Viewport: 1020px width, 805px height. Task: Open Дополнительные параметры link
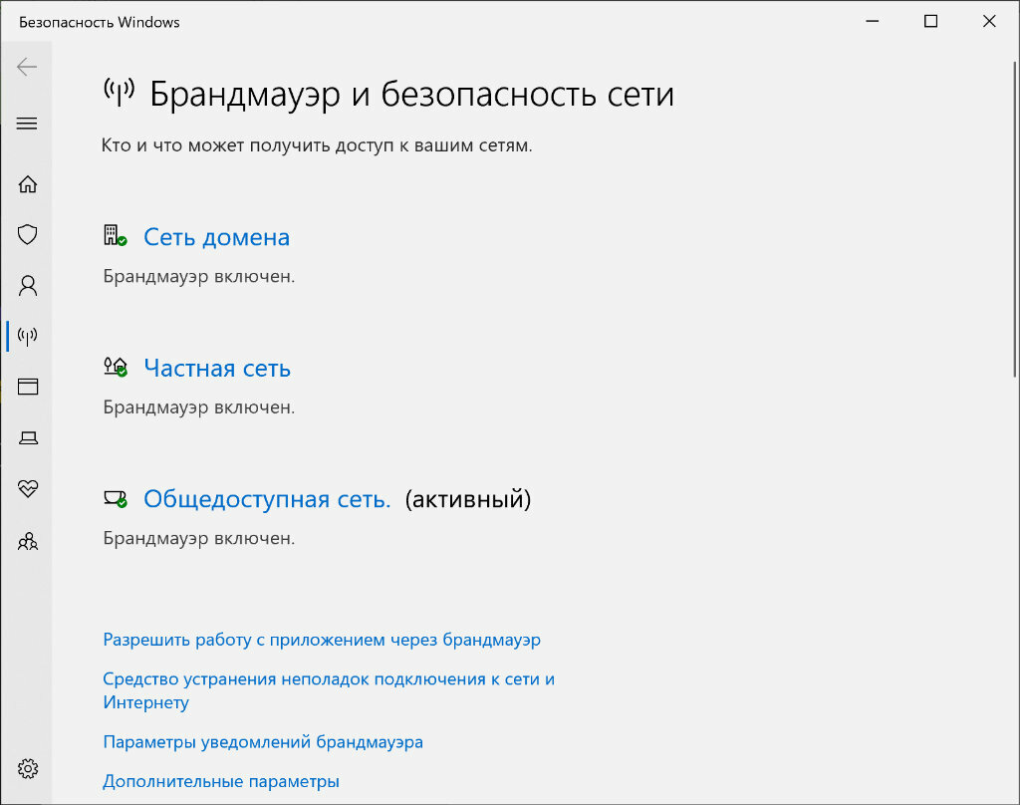(221, 781)
